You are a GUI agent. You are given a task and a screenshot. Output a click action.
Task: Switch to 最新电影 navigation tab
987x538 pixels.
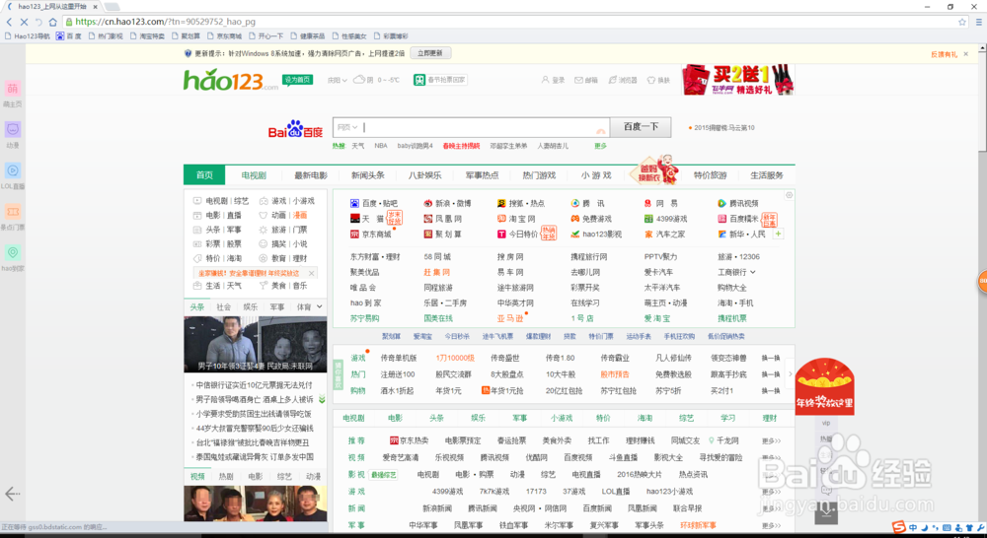pyautogui.click(x=311, y=175)
